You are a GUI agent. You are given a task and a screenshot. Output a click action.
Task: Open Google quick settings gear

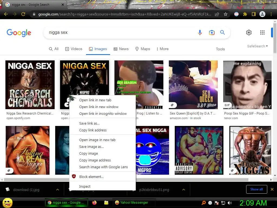point(249,32)
